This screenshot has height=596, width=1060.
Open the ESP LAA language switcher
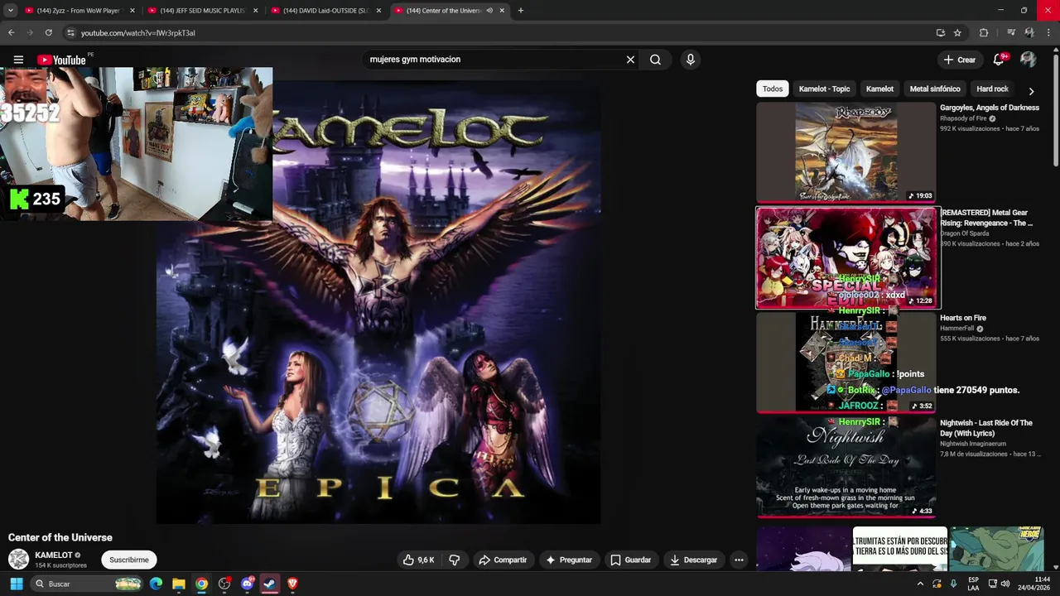(973, 584)
